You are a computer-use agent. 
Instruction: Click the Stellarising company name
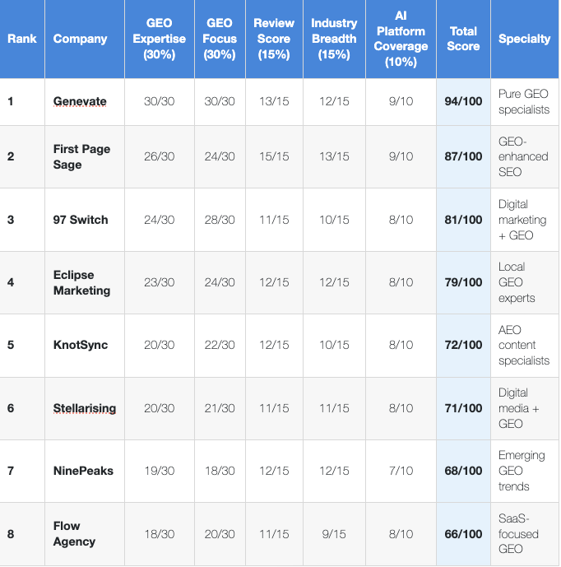[x=85, y=408]
